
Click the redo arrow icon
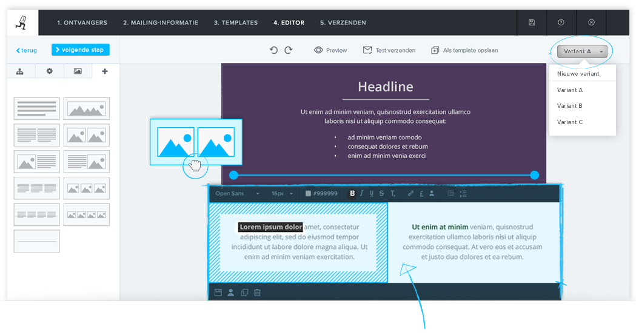tap(289, 50)
